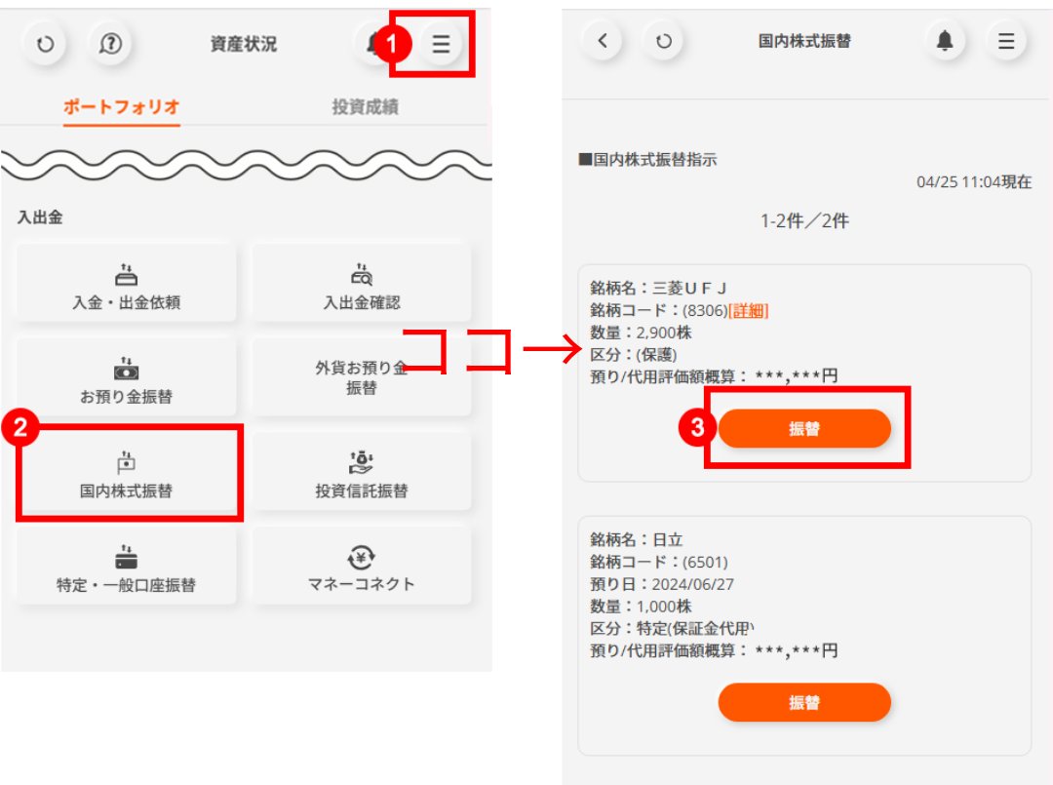
Task: Open 入金・出金依頼 tile
Action: tap(126, 284)
